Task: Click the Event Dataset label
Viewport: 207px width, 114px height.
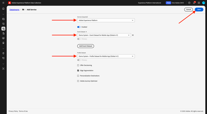Action: click(81, 32)
